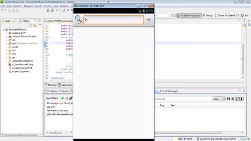Open the LogCat log level dropdown
The image size is (251, 141).
tap(219, 99)
